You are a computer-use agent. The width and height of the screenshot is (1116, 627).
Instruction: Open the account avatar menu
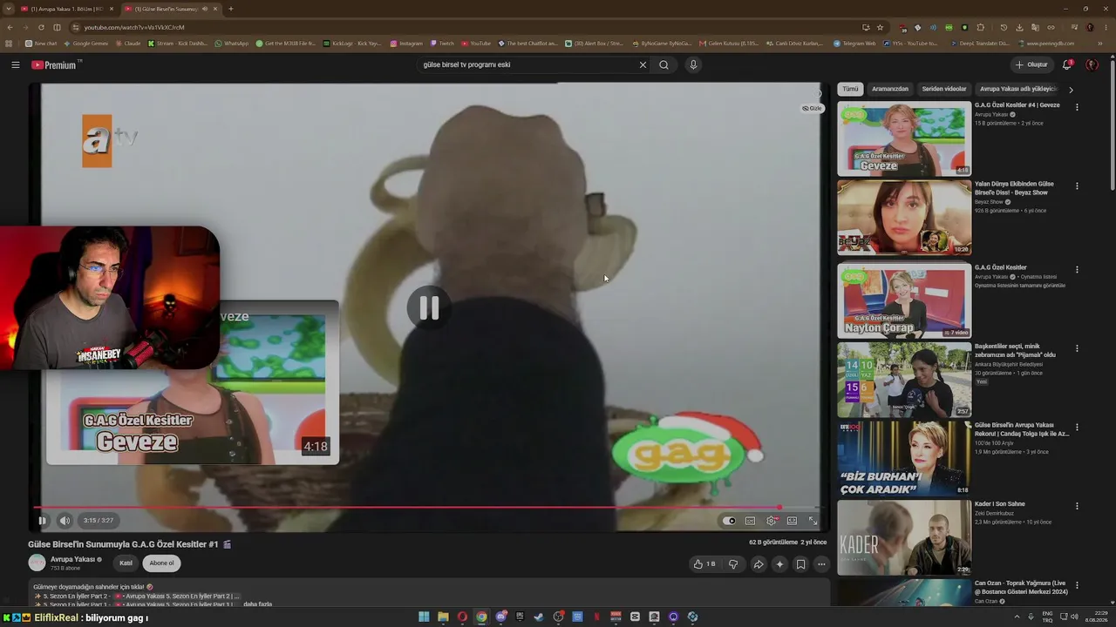1092,64
